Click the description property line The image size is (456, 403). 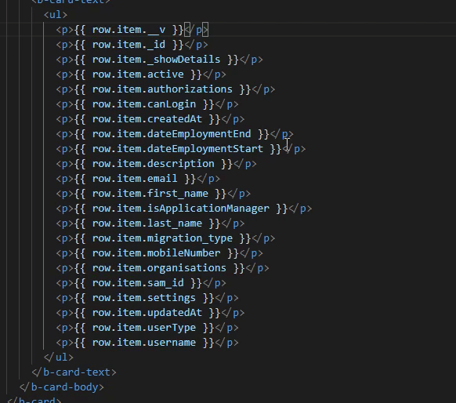(x=156, y=164)
